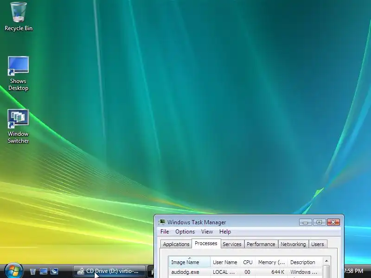Sort processes by CPU column
This screenshot has width=371, height=278.
pyautogui.click(x=248, y=262)
